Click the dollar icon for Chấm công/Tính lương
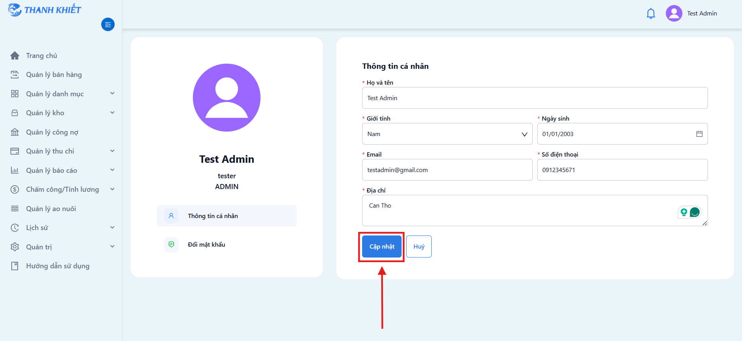 (x=15, y=189)
